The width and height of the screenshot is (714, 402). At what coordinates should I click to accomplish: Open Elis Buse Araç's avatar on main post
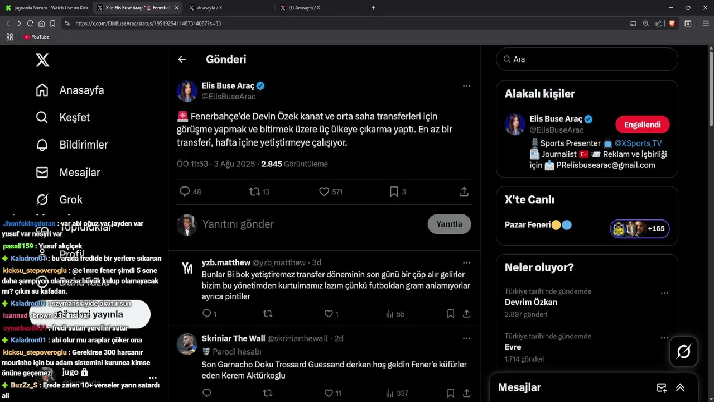coord(187,91)
